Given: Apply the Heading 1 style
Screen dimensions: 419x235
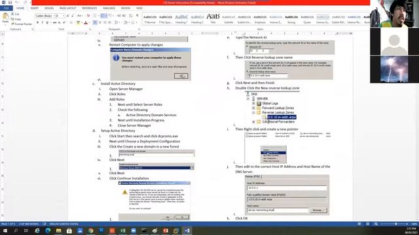Looking at the screenshot, I should (181, 19).
